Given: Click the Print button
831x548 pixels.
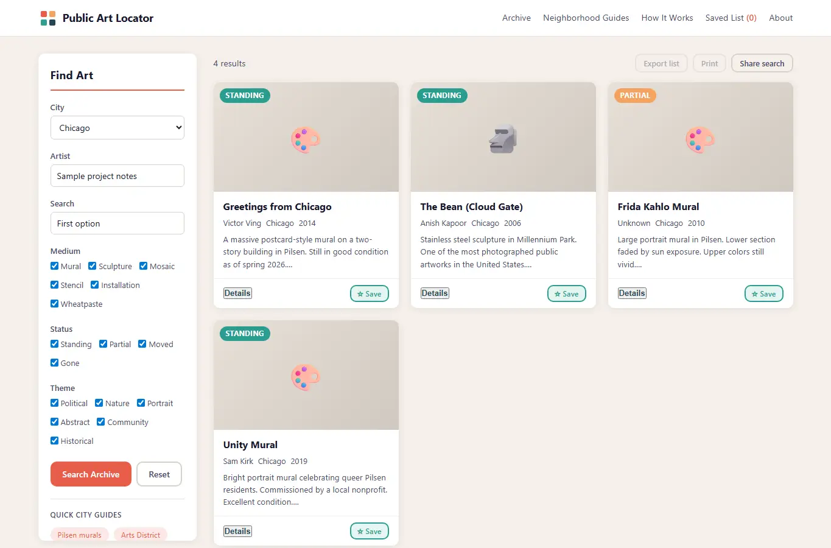Looking at the screenshot, I should (709, 63).
